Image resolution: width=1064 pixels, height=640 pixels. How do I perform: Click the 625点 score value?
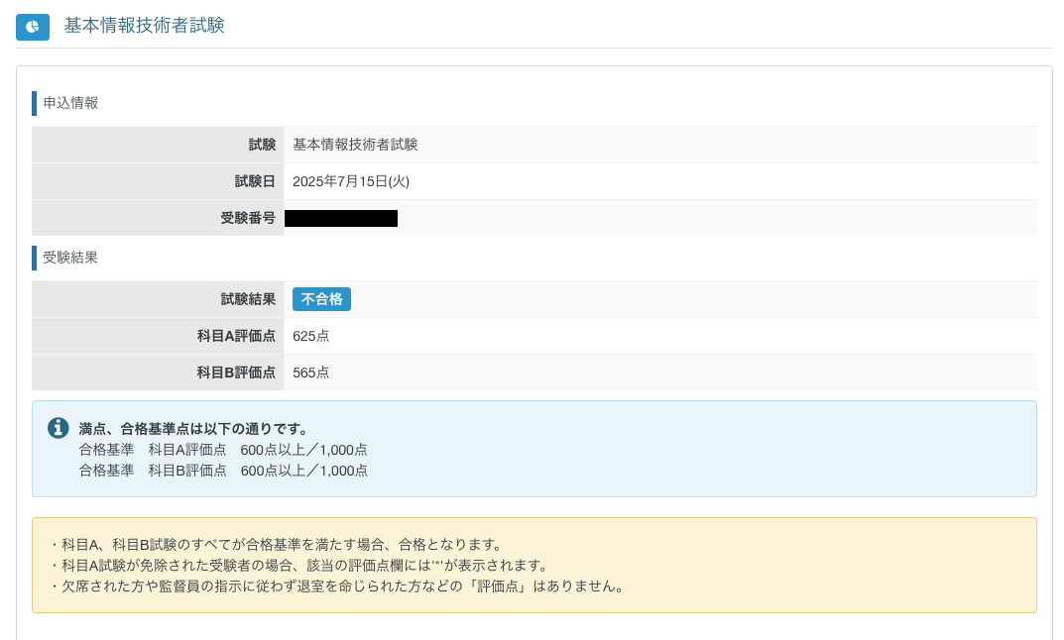pos(310,336)
